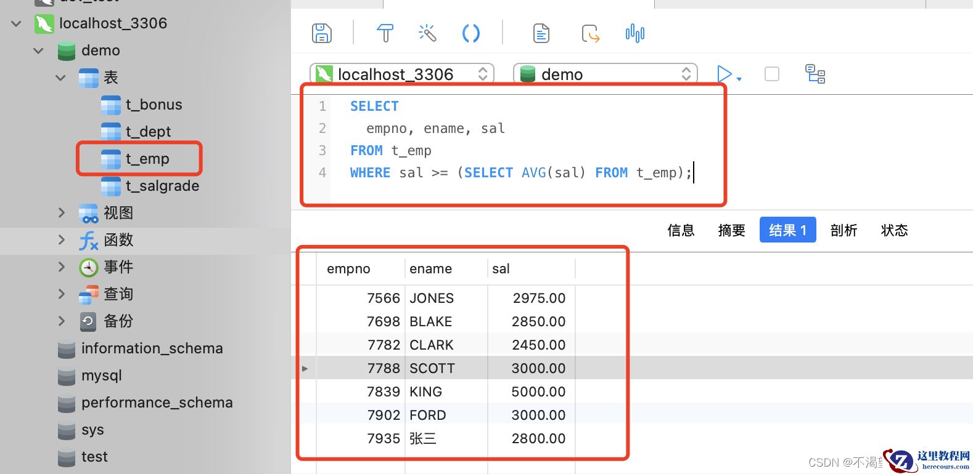Select the information_schema database
The height and width of the screenshot is (474, 973).
[x=152, y=348]
